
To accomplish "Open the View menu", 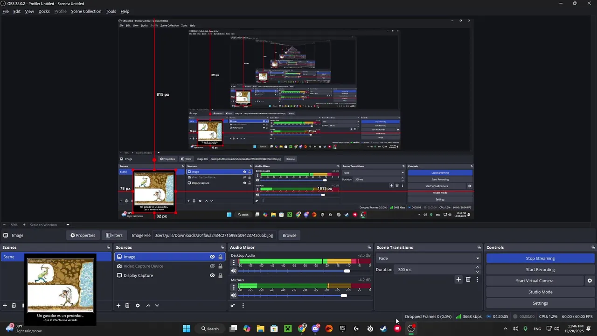I will click(x=29, y=11).
